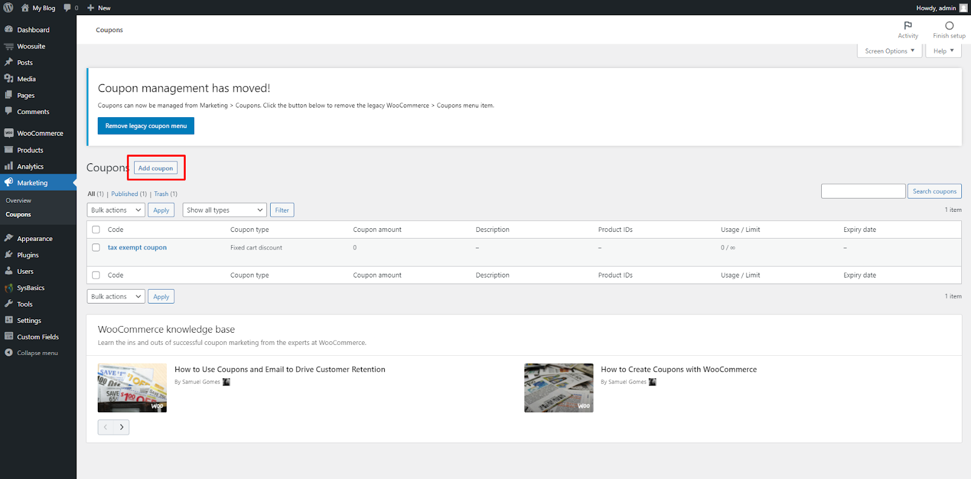971x479 pixels.
Task: Click the Plugins plug icon
Action: coord(8,254)
